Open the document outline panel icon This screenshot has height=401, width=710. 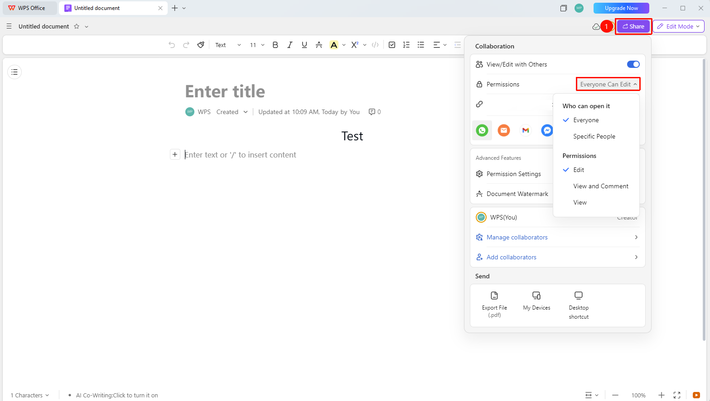[14, 72]
